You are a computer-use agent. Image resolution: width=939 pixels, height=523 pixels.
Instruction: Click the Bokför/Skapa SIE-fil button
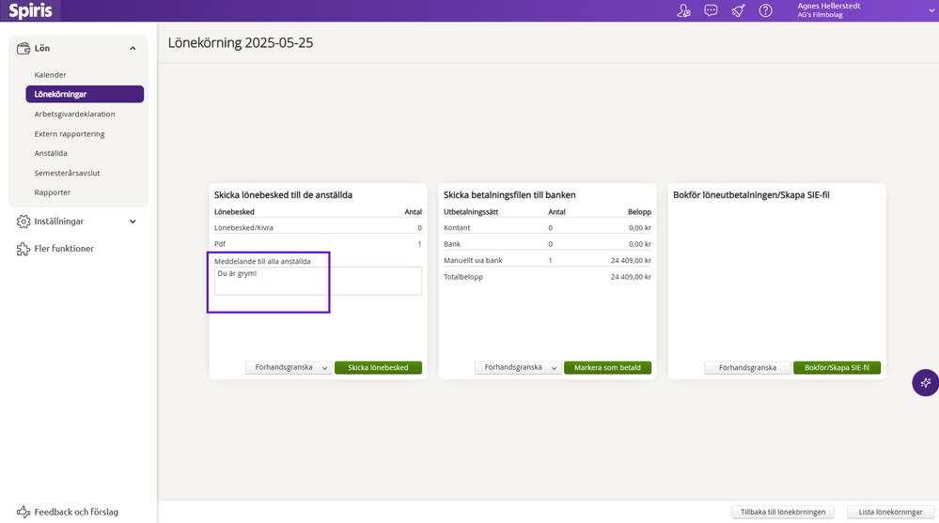click(837, 368)
